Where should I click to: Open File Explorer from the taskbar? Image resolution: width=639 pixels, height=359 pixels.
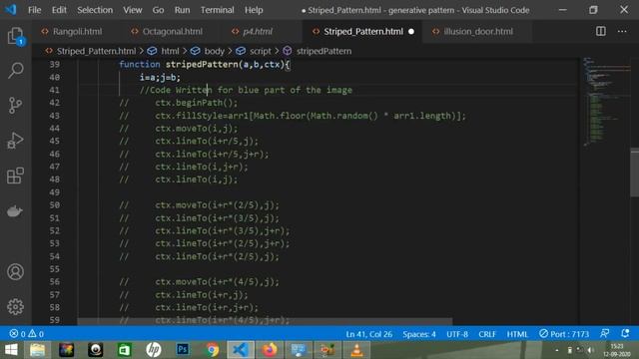coord(38,350)
